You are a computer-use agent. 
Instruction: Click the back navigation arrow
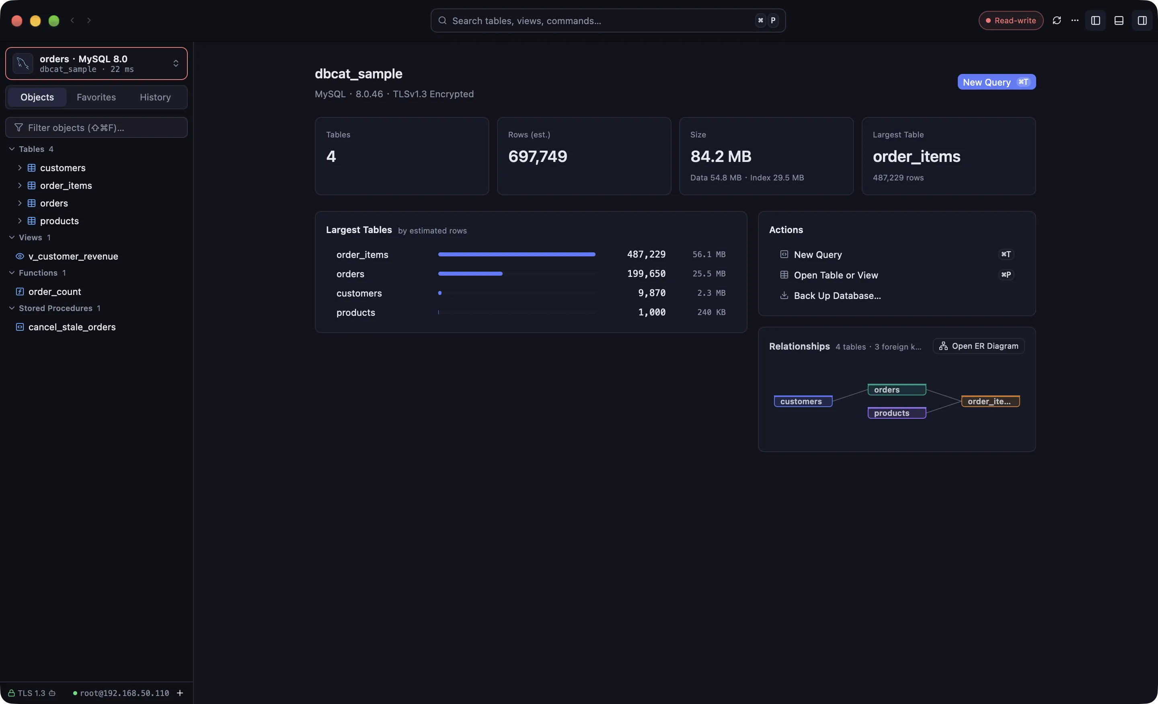tap(72, 20)
